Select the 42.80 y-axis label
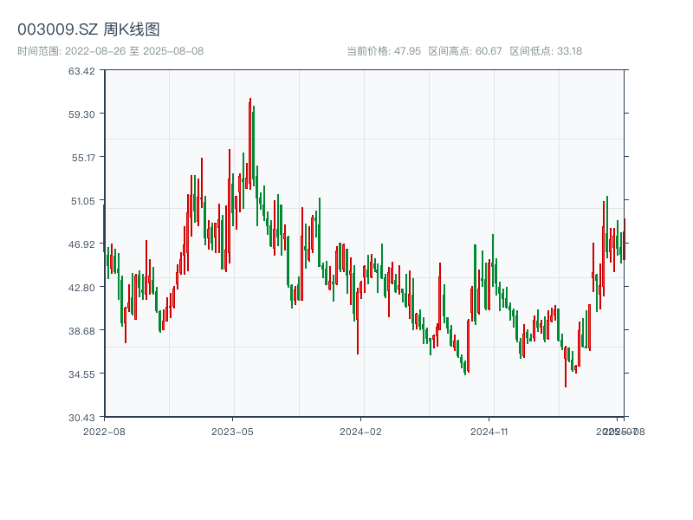Viewport: 693px width, 520px height. 82,287
